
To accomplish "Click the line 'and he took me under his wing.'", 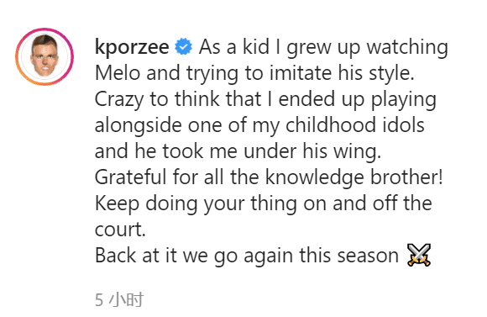I will point(238,151).
